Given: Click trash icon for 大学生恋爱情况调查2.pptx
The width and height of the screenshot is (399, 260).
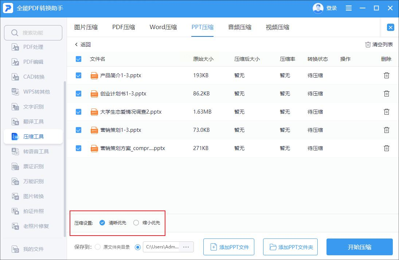Looking at the screenshot, I should click(x=386, y=112).
